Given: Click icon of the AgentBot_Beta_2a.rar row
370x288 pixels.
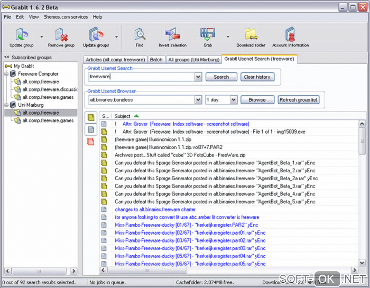Looking at the screenshot, I should [x=104, y=178].
